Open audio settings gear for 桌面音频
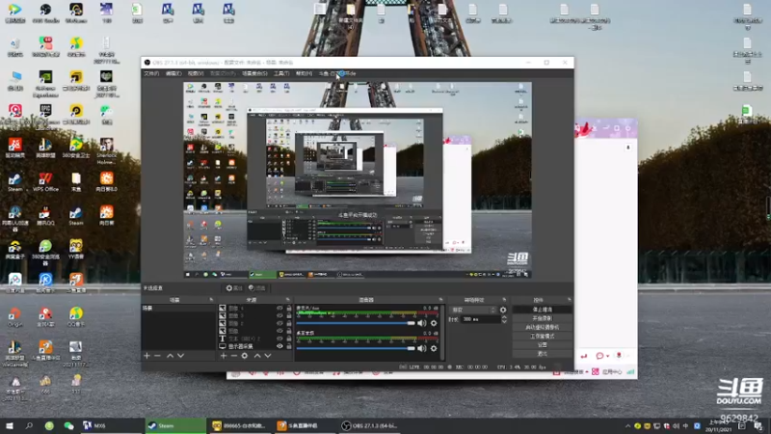 point(434,348)
